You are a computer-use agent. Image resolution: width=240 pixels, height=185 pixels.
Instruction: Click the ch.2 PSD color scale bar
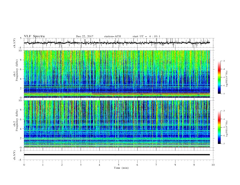coord(219,127)
